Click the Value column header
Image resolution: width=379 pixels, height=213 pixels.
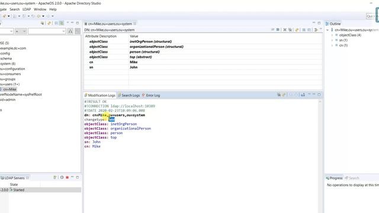click(134, 36)
